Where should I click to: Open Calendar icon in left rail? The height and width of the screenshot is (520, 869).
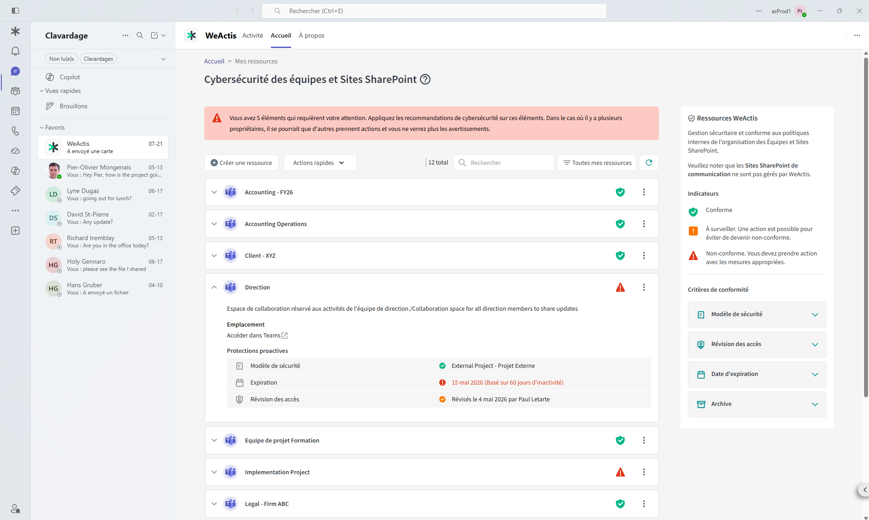pyautogui.click(x=15, y=111)
